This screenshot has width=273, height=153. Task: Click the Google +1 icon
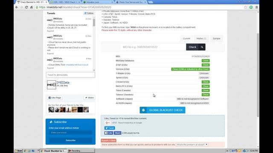coord(107,123)
